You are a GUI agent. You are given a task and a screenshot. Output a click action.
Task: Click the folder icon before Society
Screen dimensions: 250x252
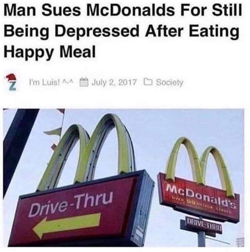148,82
